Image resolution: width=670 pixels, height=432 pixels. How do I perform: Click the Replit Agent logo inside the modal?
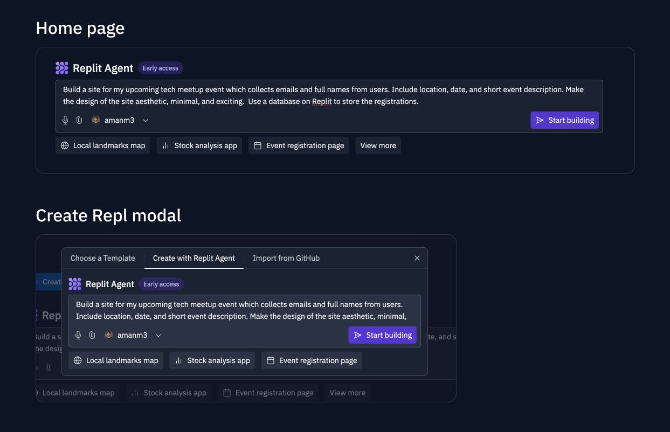pyautogui.click(x=75, y=284)
